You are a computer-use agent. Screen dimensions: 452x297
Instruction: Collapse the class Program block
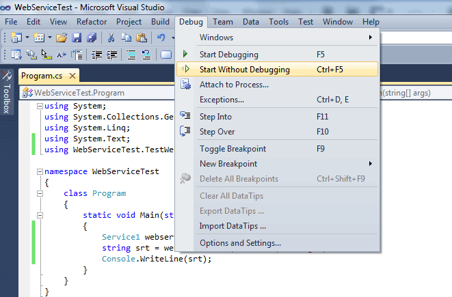point(40,194)
